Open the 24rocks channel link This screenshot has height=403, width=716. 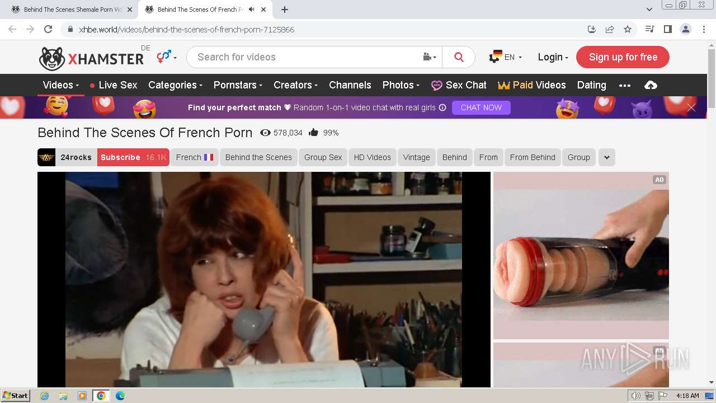pos(76,157)
